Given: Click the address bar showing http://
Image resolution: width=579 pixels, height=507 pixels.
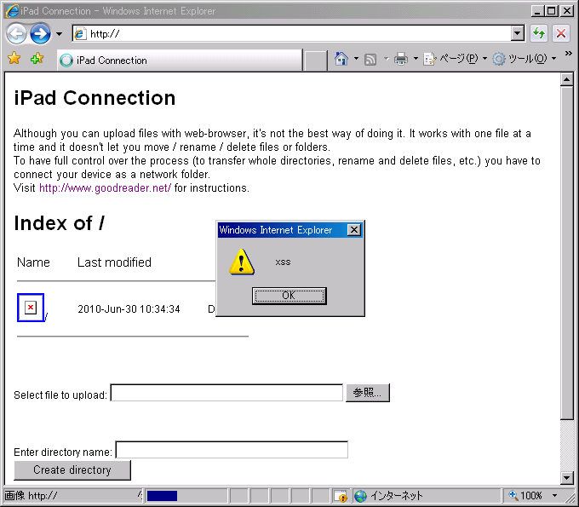Looking at the screenshot, I should point(292,34).
